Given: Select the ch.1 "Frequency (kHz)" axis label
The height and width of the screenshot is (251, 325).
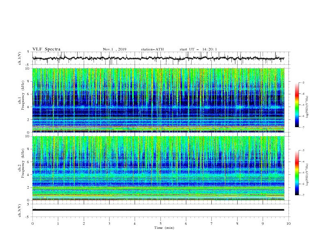Looking at the screenshot, I should pyautogui.click(x=22, y=95).
